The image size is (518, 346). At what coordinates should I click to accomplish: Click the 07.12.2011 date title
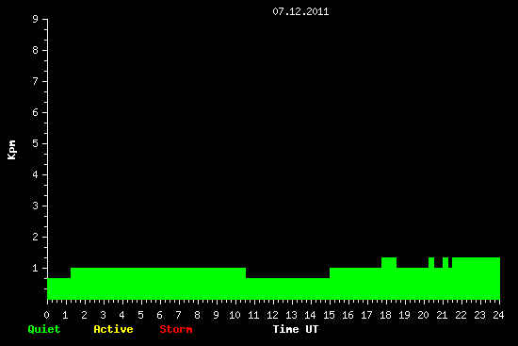[x=300, y=12]
